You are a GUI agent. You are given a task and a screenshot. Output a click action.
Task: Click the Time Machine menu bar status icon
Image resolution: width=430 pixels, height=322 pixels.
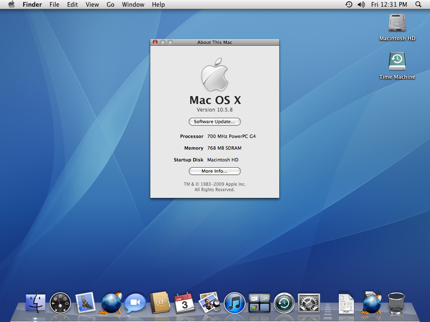click(349, 4)
